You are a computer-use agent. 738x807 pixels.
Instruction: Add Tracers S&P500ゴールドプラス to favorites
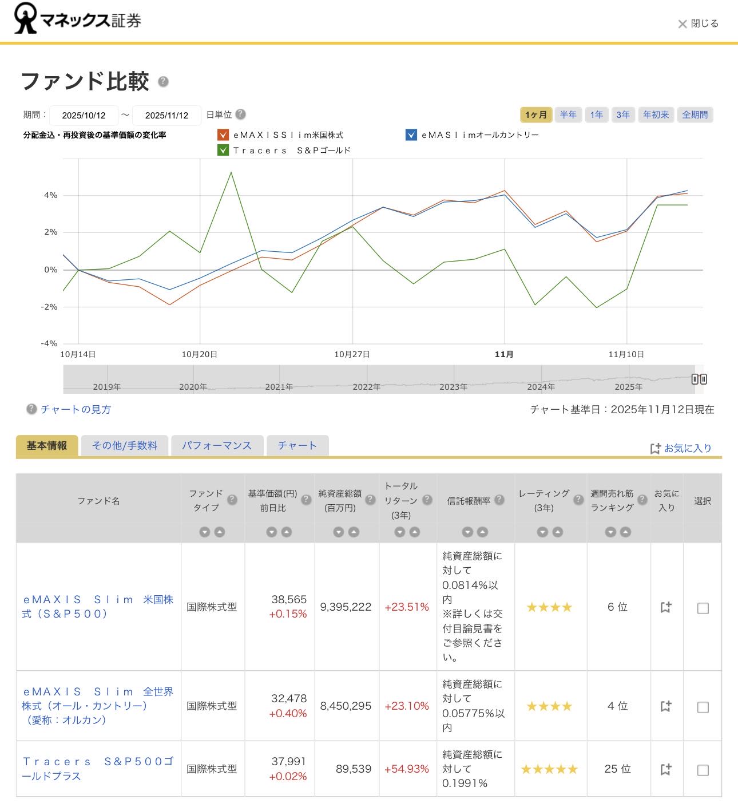pyautogui.click(x=666, y=769)
